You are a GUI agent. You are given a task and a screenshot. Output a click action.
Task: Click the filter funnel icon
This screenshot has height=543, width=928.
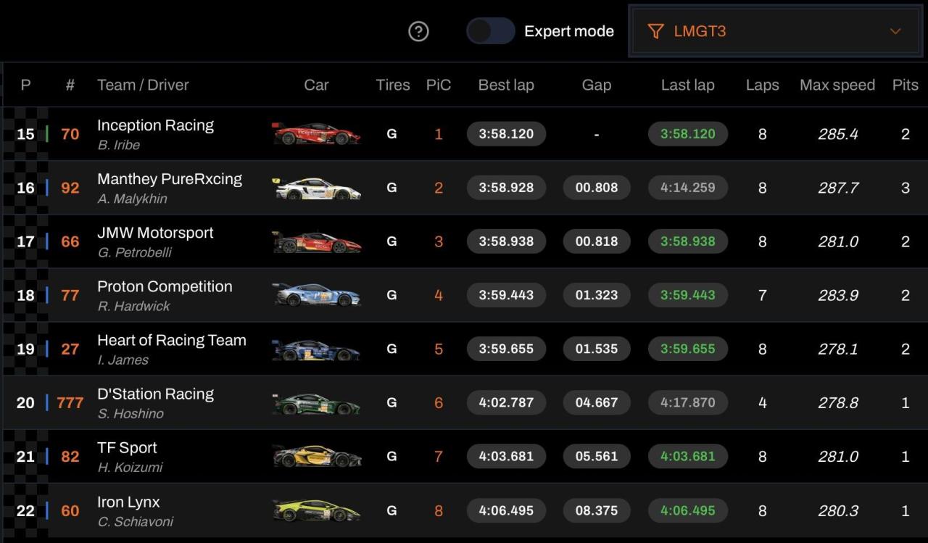[655, 31]
